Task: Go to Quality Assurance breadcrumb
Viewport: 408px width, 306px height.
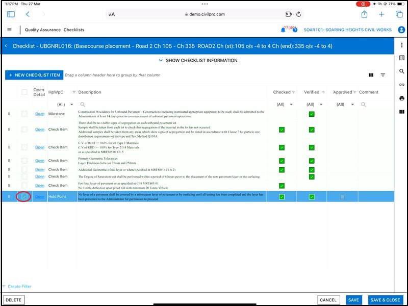Action: [42, 30]
